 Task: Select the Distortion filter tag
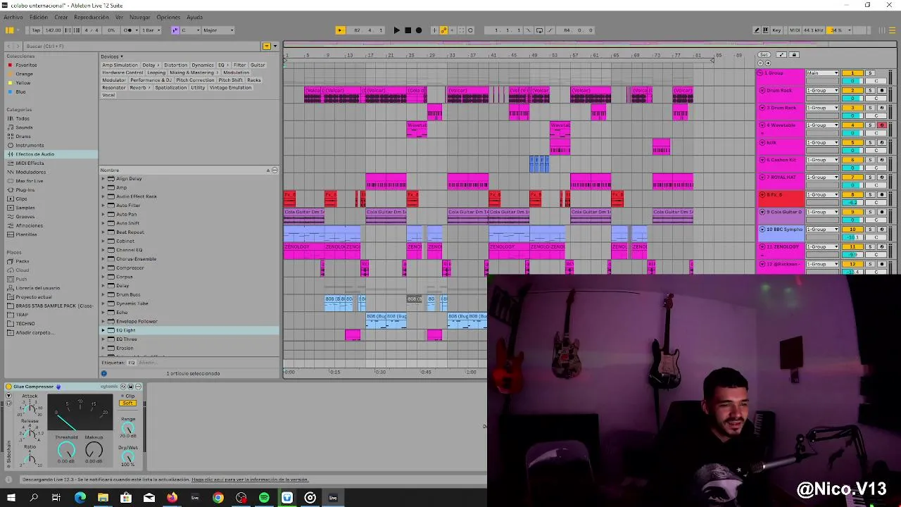175,65
